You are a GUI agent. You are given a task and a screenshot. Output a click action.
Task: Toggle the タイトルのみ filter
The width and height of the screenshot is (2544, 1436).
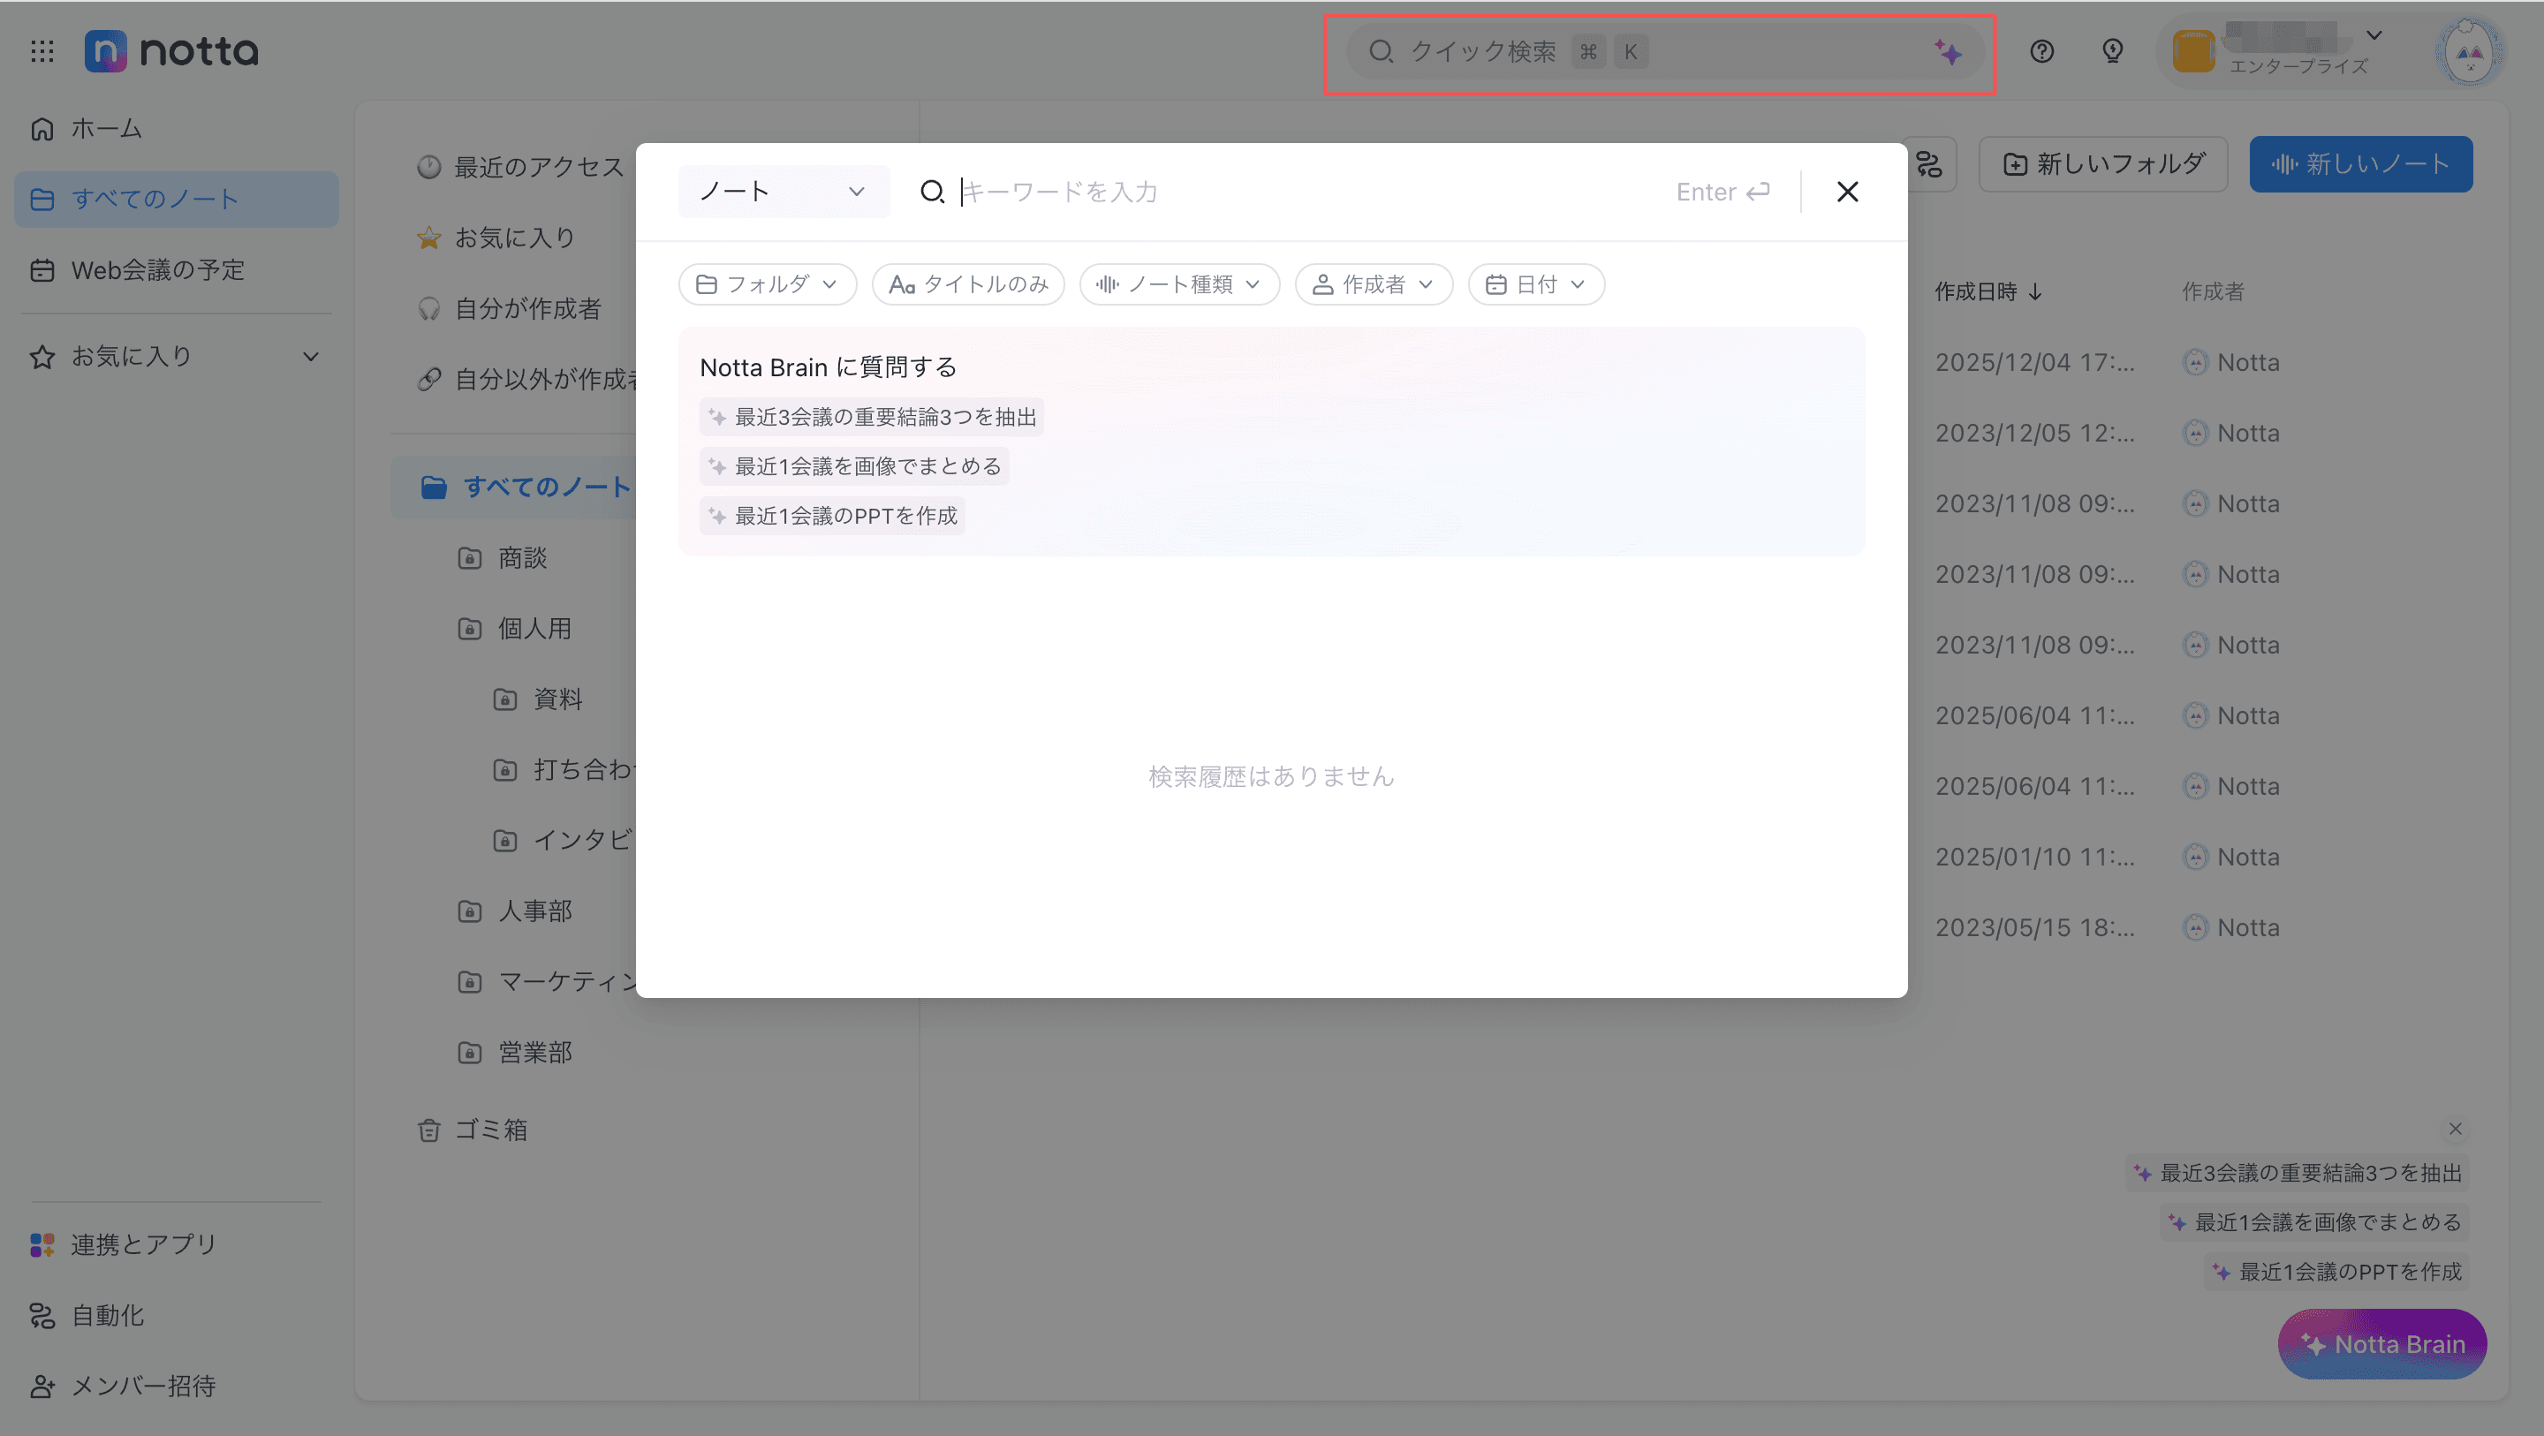coord(968,284)
